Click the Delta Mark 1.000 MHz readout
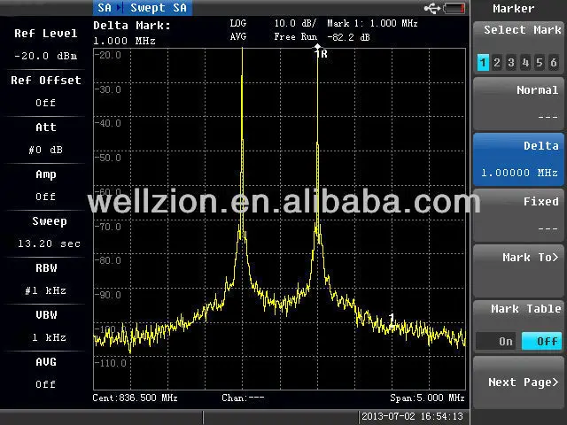Image resolution: width=567 pixels, height=425 pixels. pyautogui.click(x=132, y=33)
